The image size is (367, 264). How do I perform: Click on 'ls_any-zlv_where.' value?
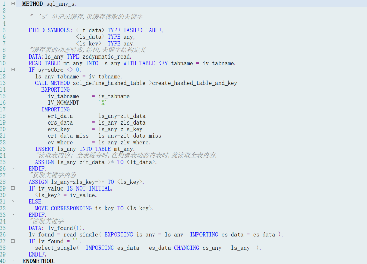124,143
